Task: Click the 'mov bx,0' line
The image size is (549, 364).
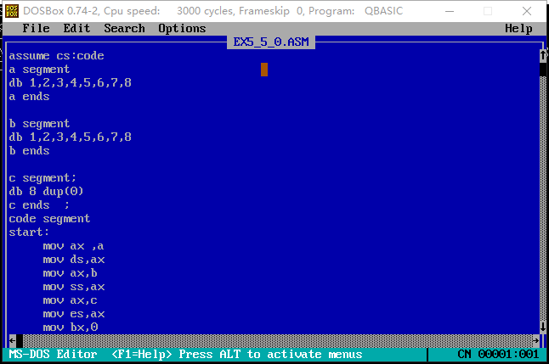Action: [70, 328]
